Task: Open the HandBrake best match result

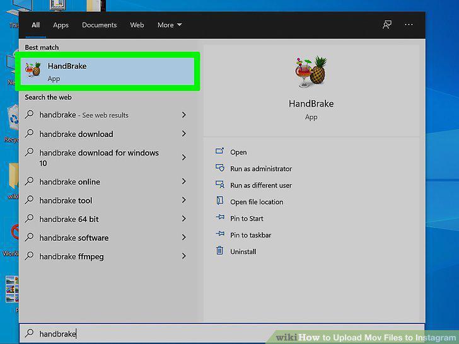Action: tap(108, 71)
